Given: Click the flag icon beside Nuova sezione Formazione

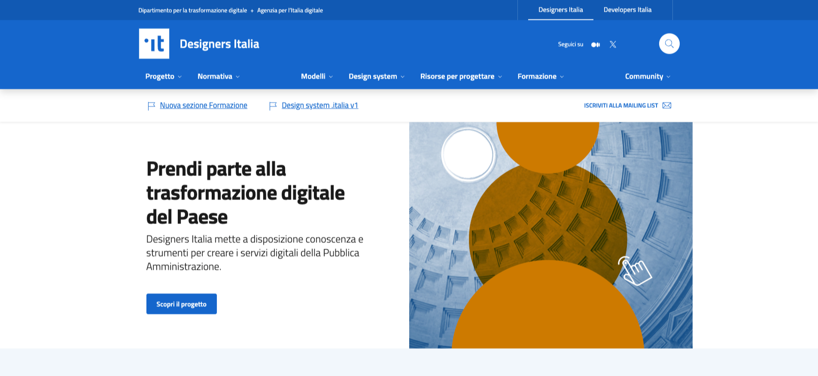Looking at the screenshot, I should pos(151,106).
